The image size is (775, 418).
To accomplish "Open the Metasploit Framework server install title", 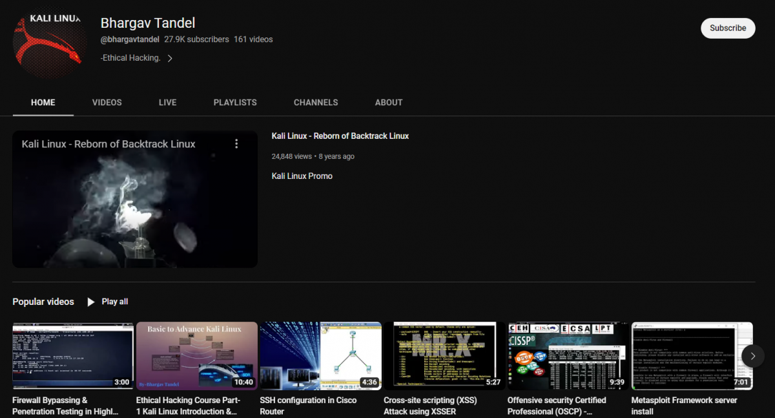I will (x=685, y=406).
